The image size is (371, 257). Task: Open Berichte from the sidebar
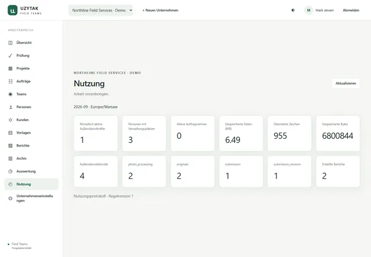coord(31,146)
